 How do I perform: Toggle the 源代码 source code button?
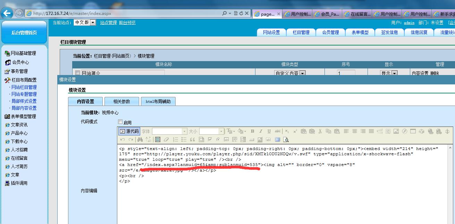129,131
